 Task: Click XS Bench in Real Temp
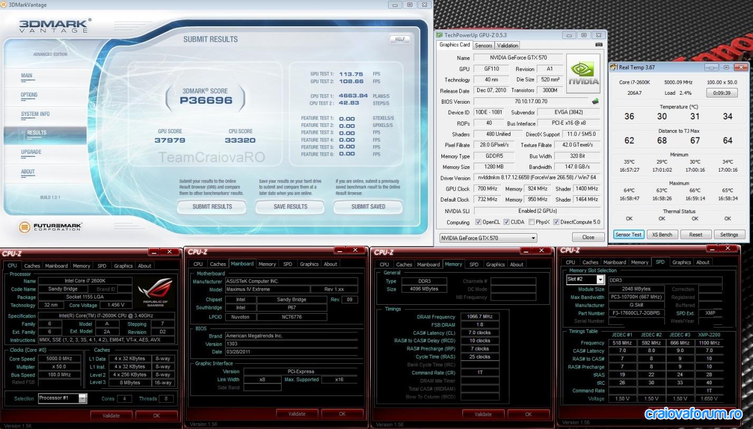(x=662, y=234)
